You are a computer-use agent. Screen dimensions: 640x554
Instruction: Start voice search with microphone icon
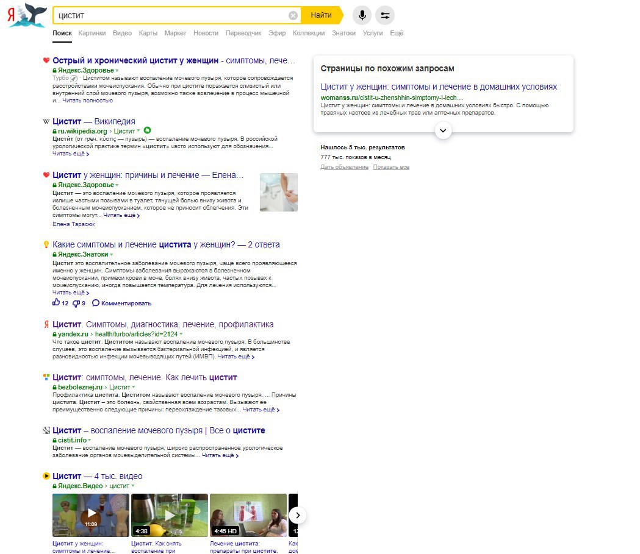(362, 15)
